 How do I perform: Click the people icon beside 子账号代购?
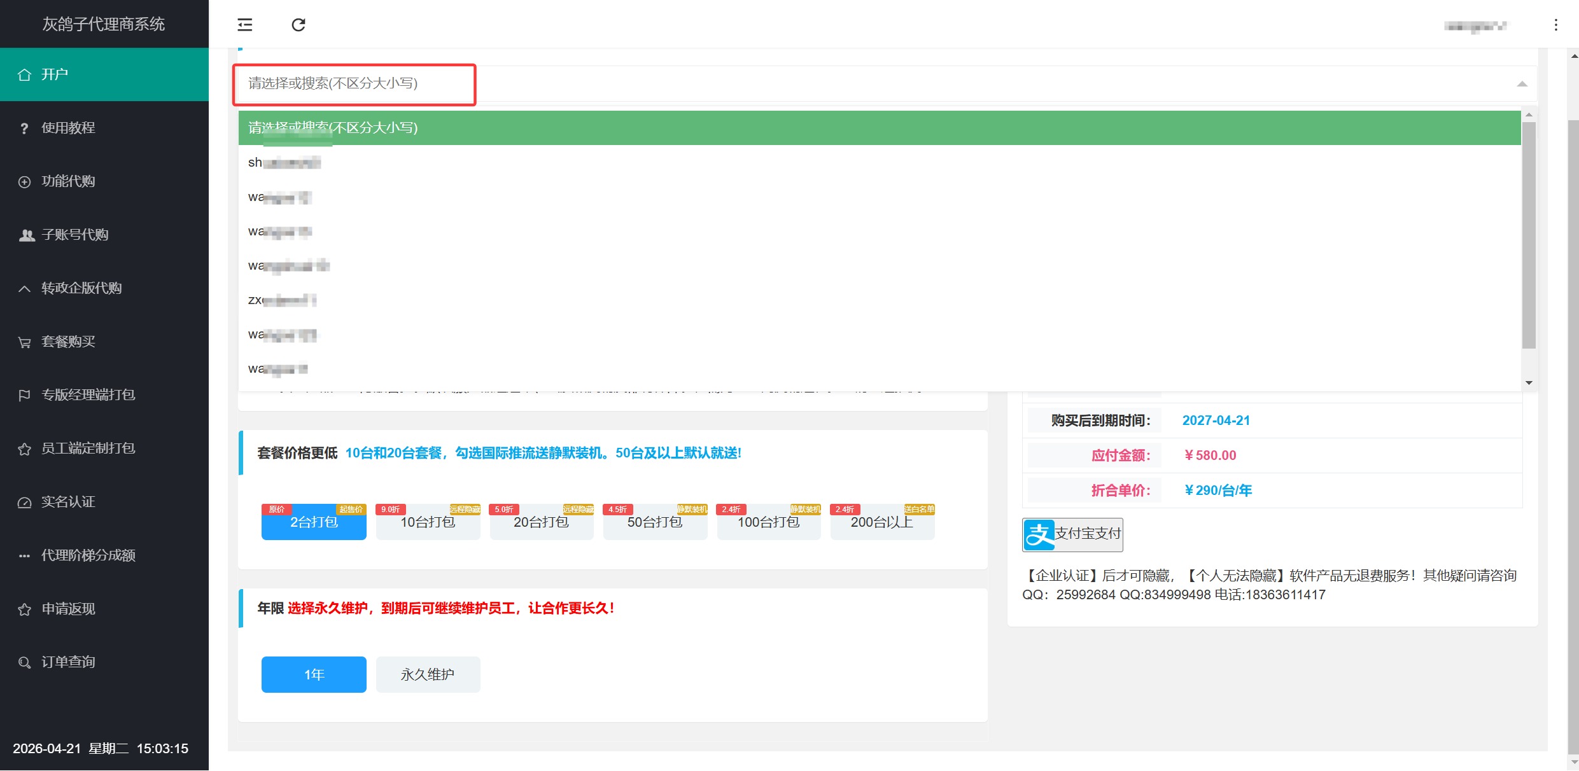(26, 235)
